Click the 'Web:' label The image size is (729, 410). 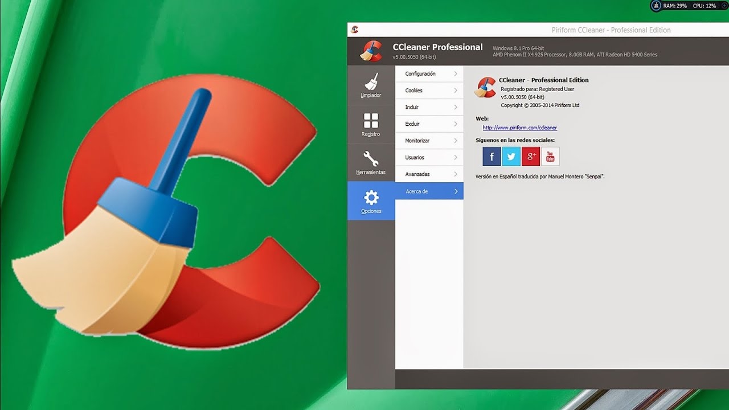pyautogui.click(x=482, y=118)
